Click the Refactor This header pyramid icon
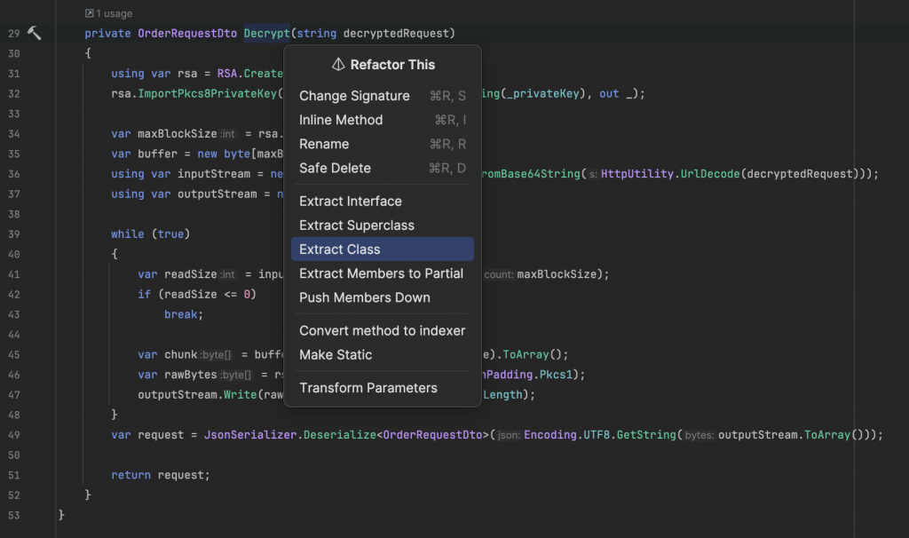Viewport: 909px width, 538px height. click(x=338, y=65)
